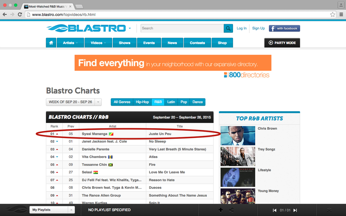Activate Party Mode button
The image size is (346, 216).
(x=282, y=43)
